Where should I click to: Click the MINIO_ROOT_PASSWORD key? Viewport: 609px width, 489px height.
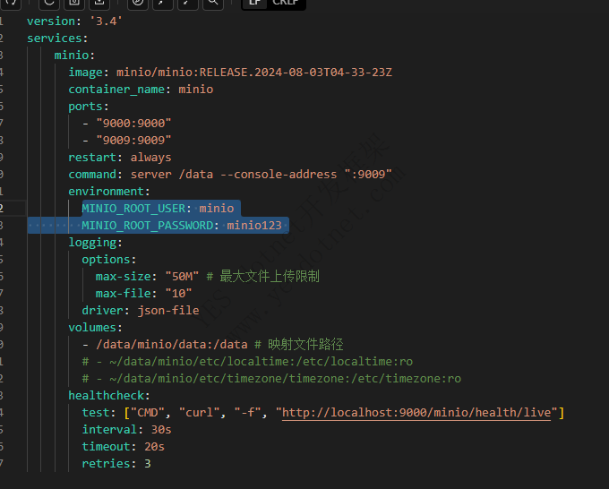click(x=147, y=226)
